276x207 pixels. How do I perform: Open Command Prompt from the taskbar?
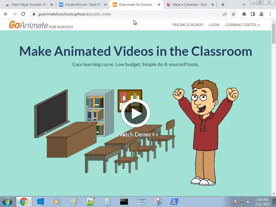point(124,202)
